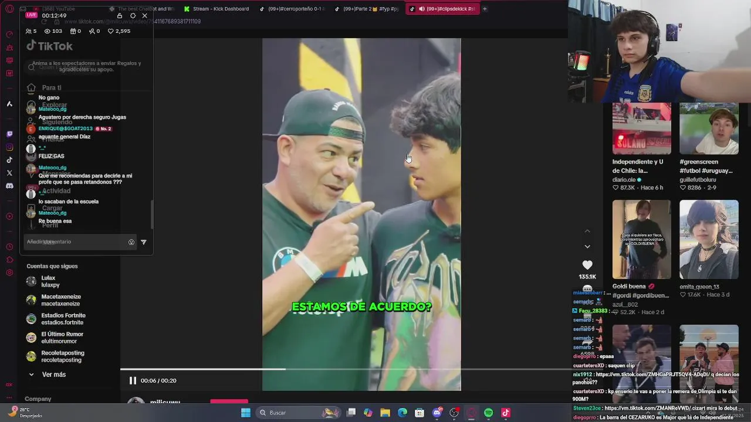751x422 pixels.
Task: Close the live chat overlay panel
Action: [144, 16]
